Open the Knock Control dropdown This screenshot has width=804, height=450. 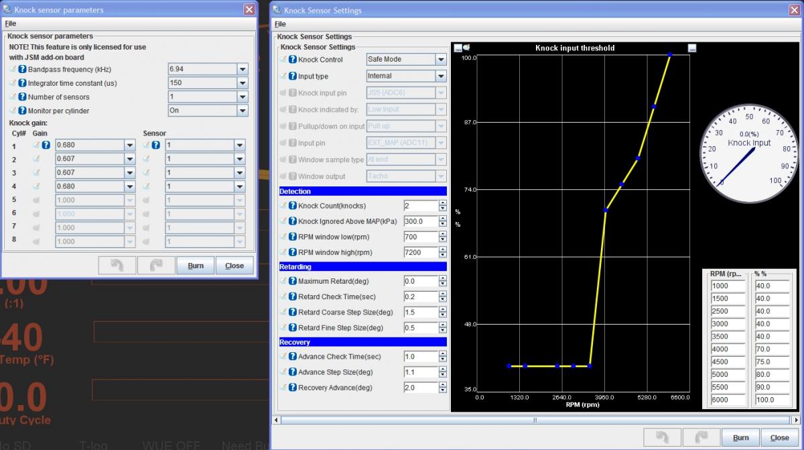(x=440, y=60)
